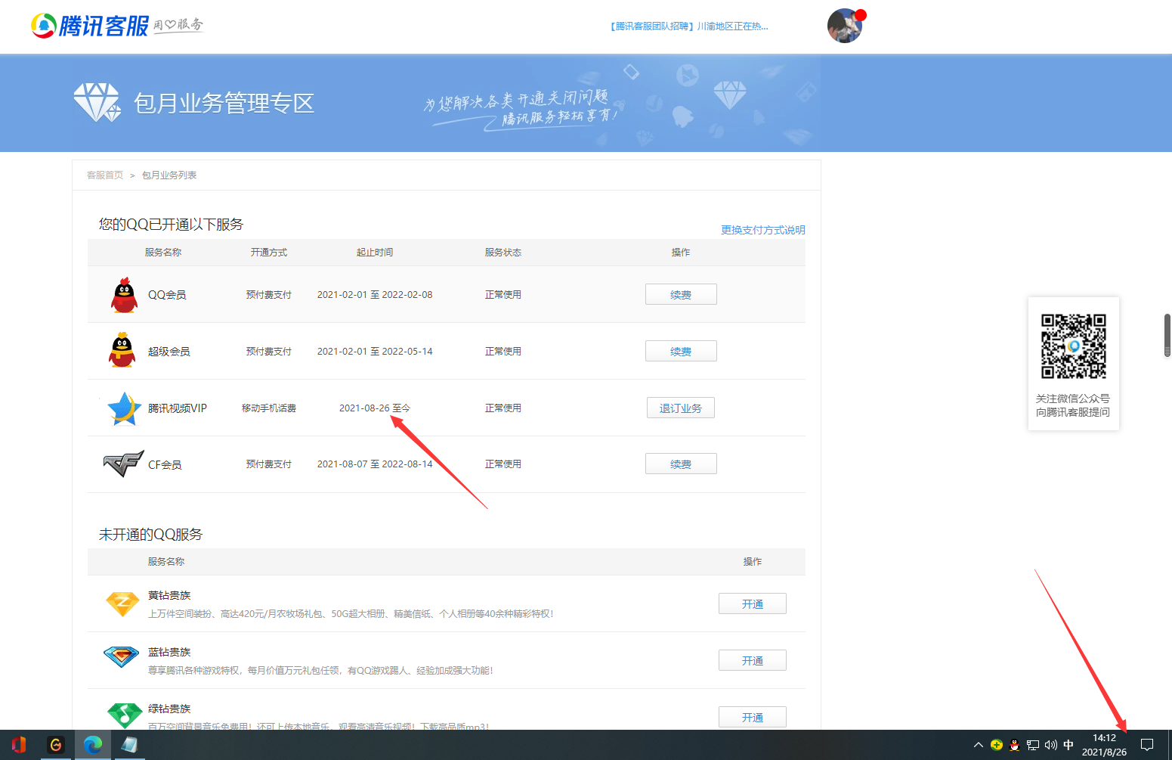Open the 更换支付方式说明 link

coord(762,230)
